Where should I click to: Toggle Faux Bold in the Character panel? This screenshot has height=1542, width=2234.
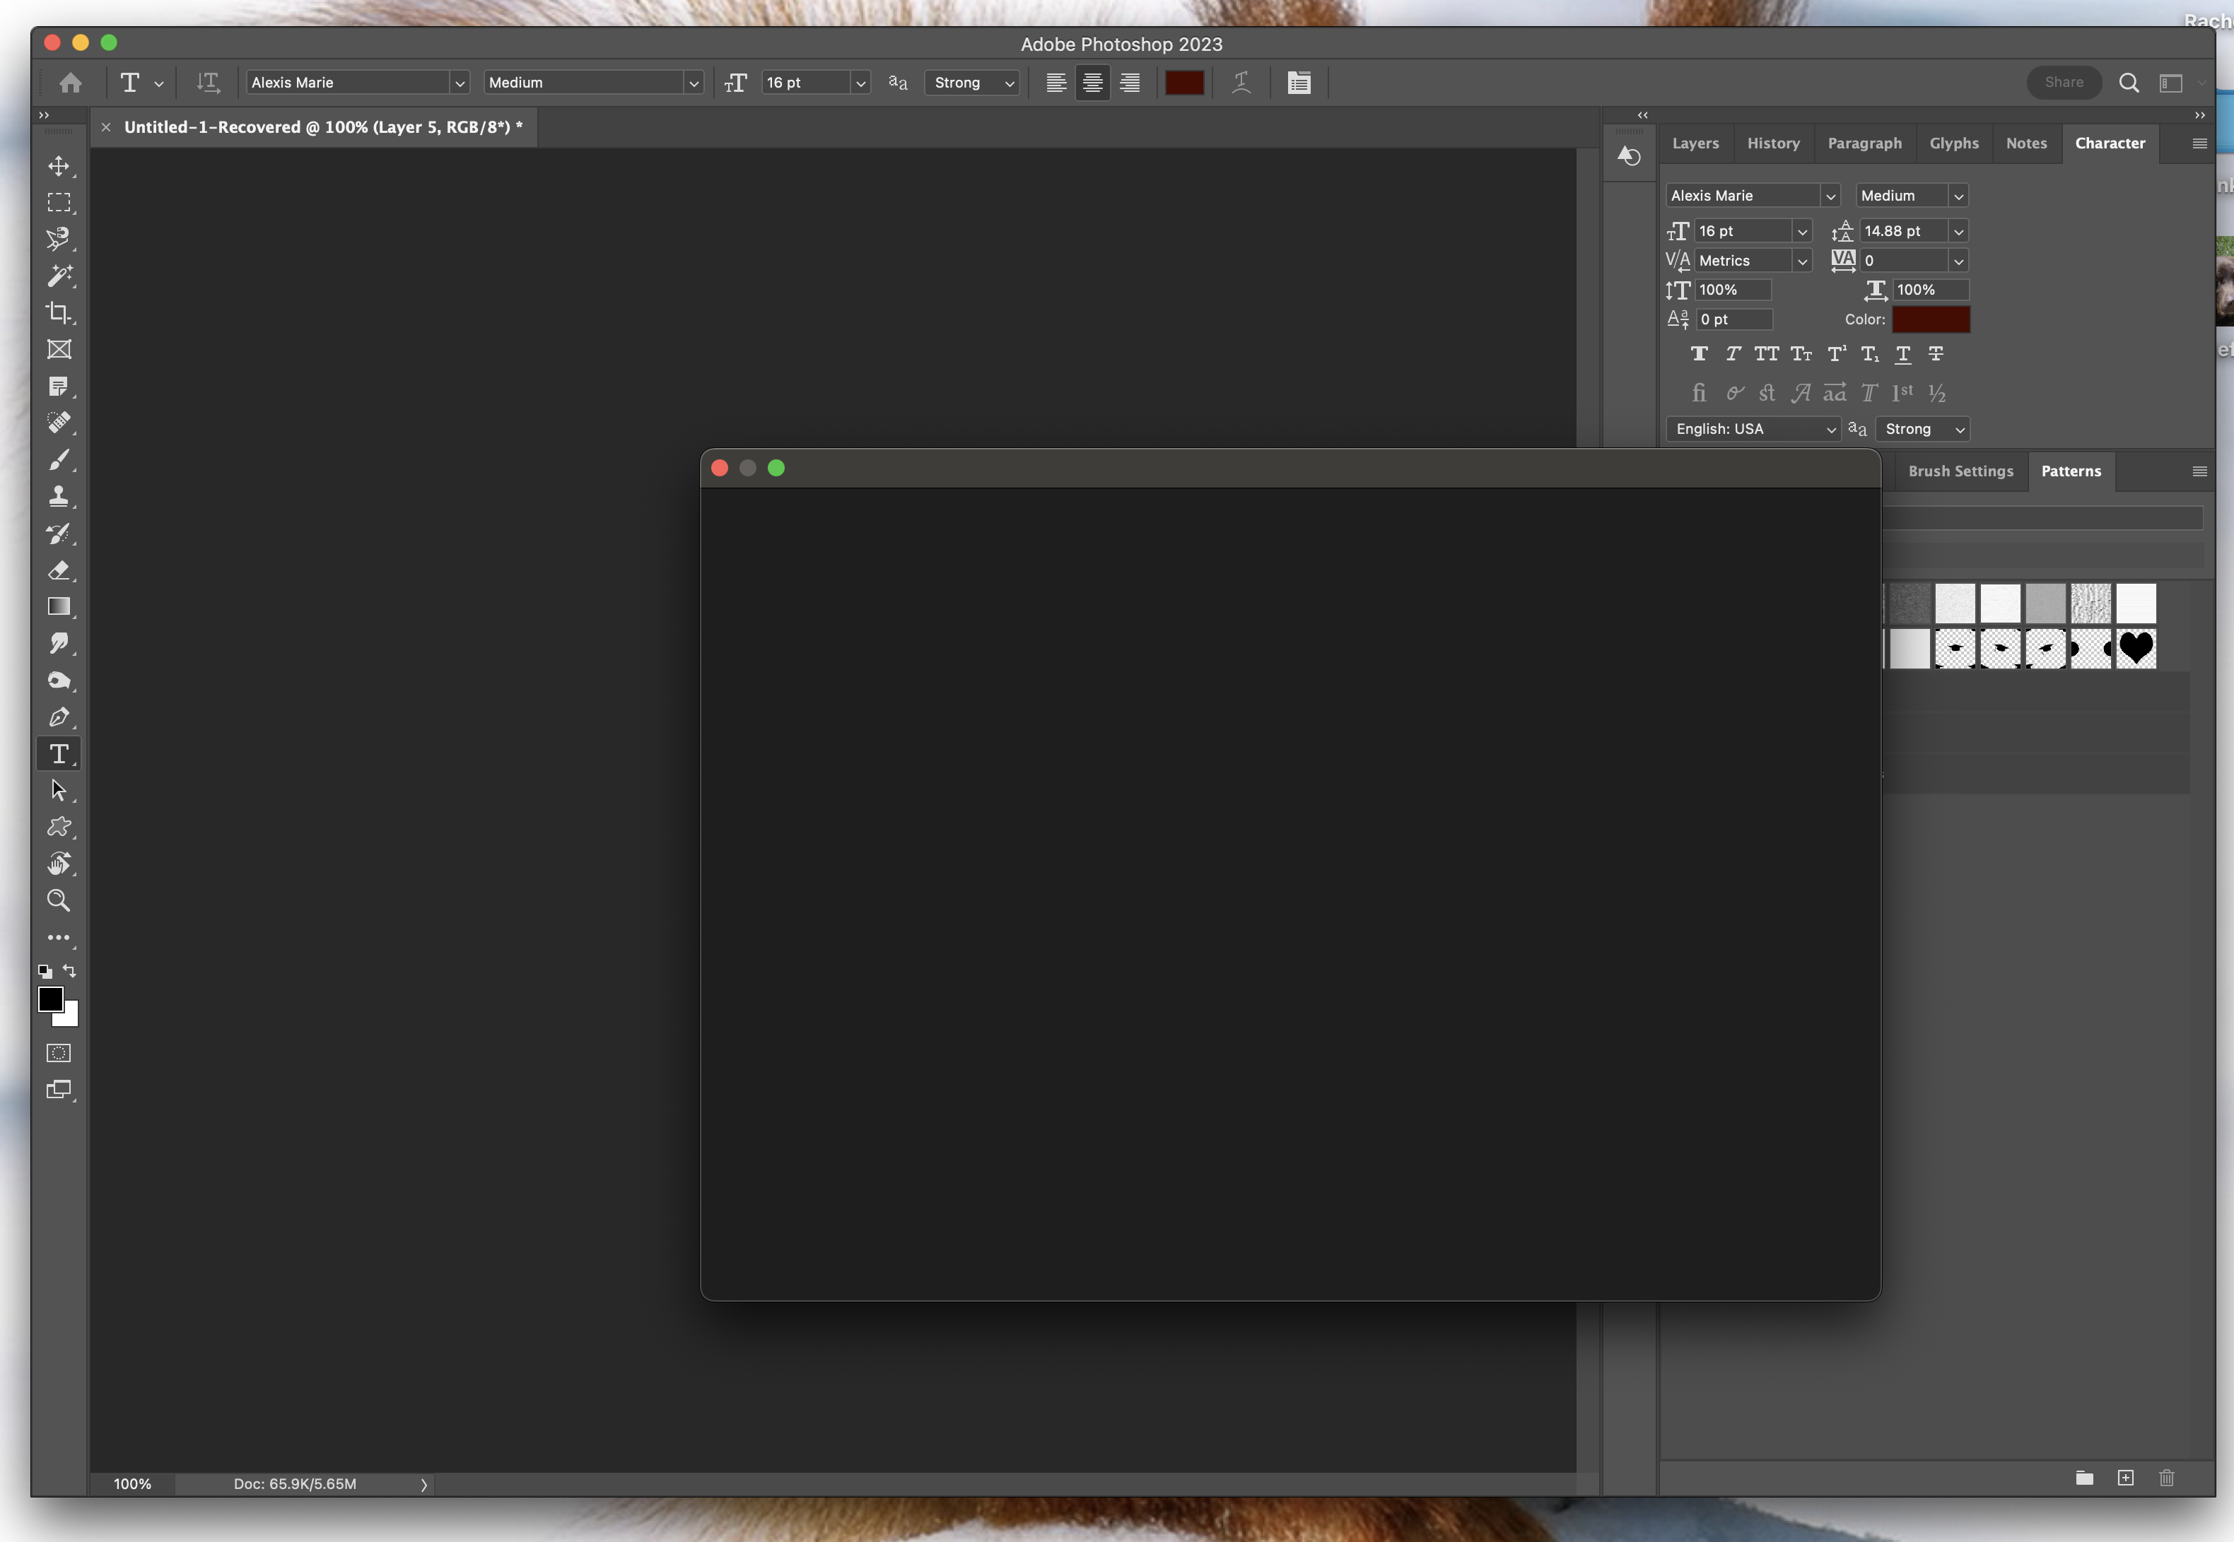[x=1699, y=353]
